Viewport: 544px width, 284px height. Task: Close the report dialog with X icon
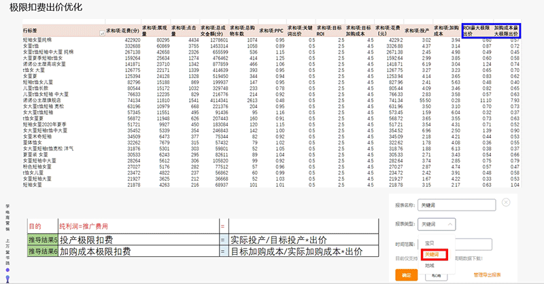pos(506,202)
